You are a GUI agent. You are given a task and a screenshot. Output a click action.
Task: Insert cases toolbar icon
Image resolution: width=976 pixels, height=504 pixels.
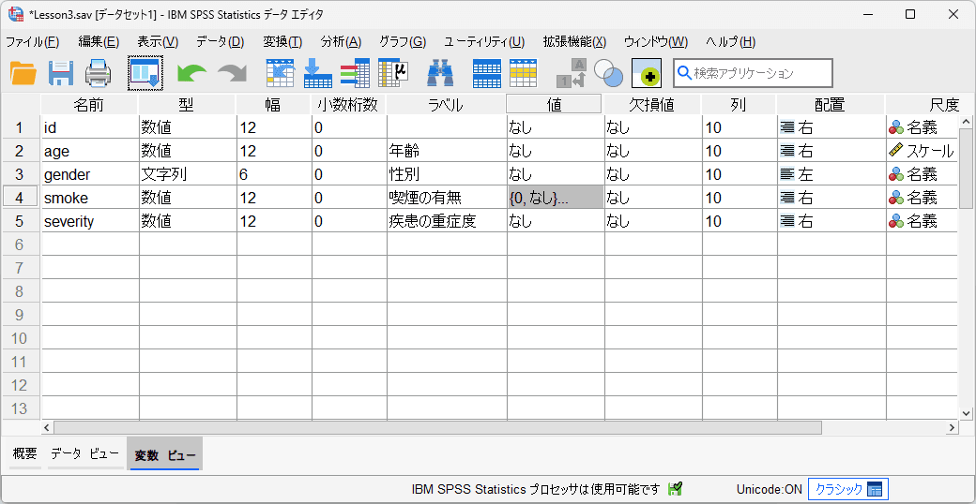pos(487,73)
